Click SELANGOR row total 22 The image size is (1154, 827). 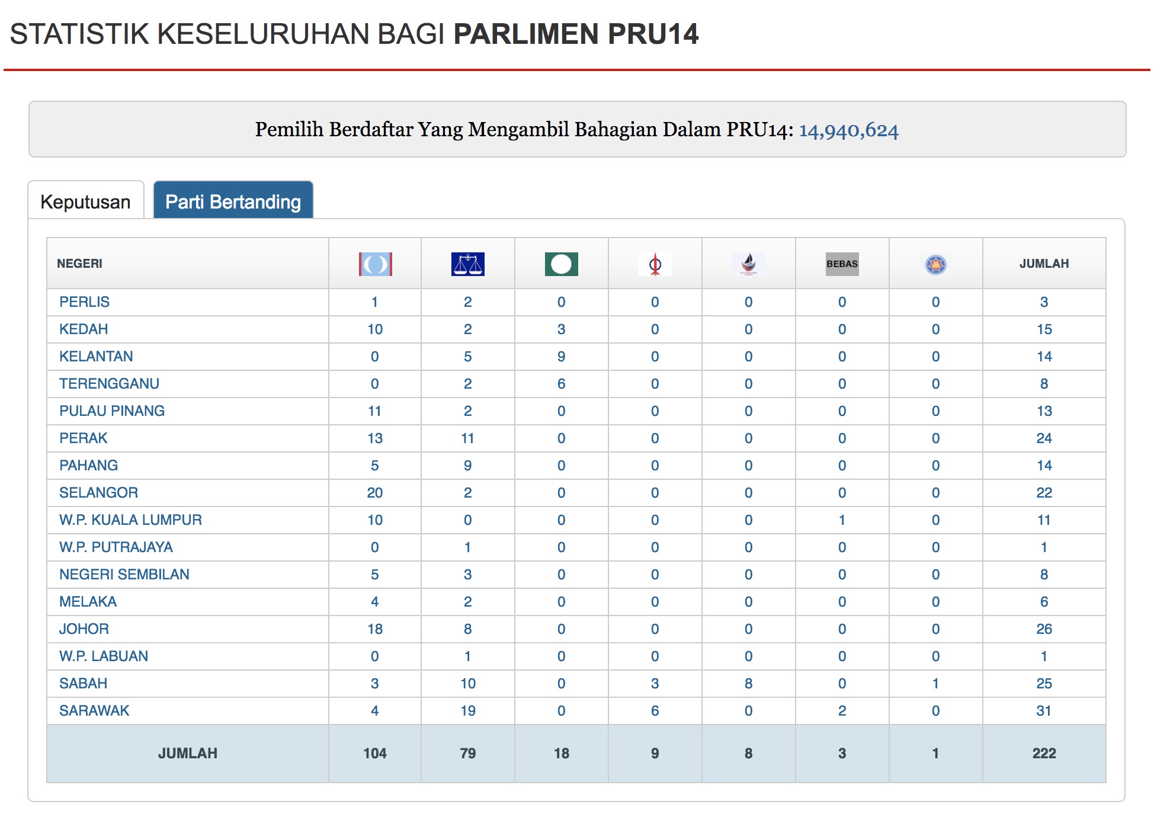1044,493
